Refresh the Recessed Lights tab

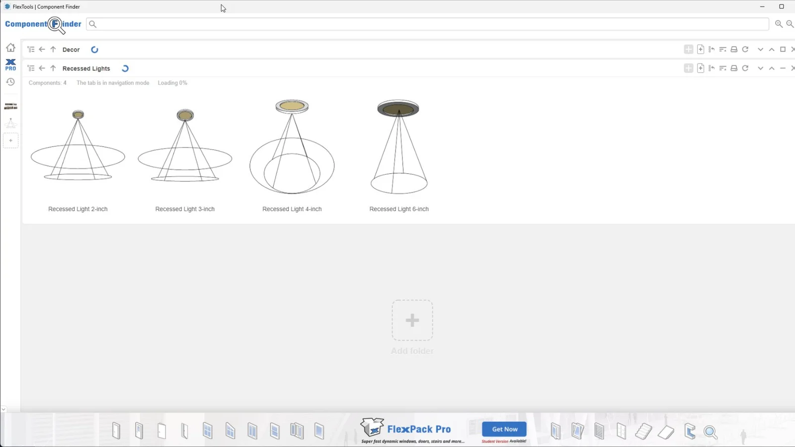745,69
